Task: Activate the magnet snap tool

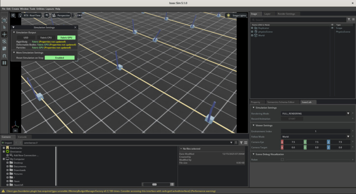Action: pos(4,56)
